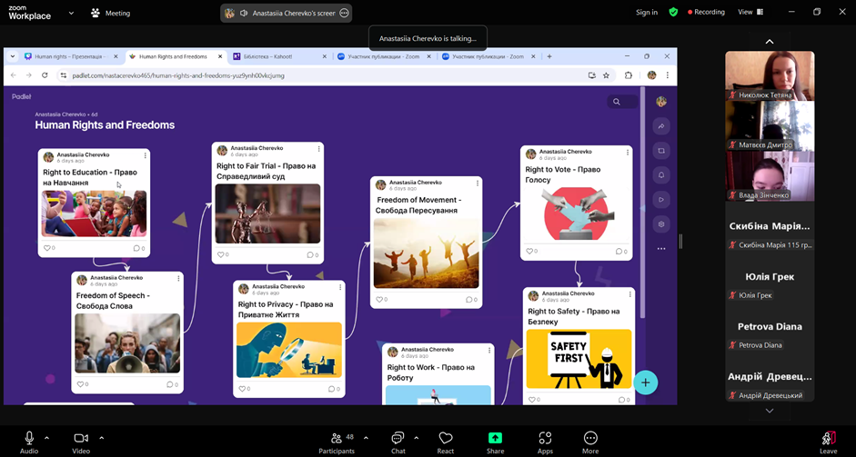Expand the Video options arrow

(x=101, y=437)
